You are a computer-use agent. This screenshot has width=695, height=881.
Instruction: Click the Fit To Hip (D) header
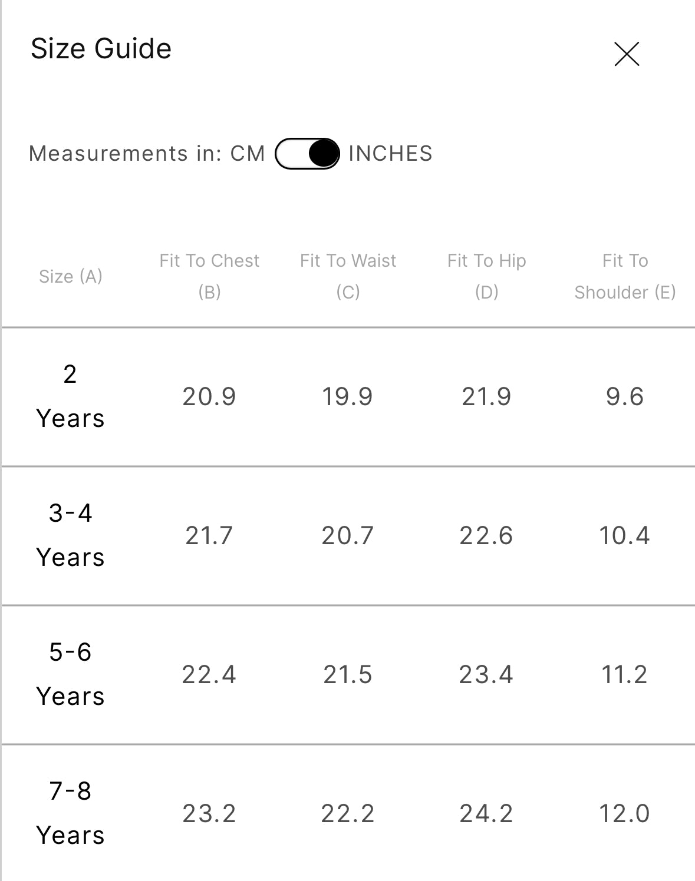(x=486, y=276)
